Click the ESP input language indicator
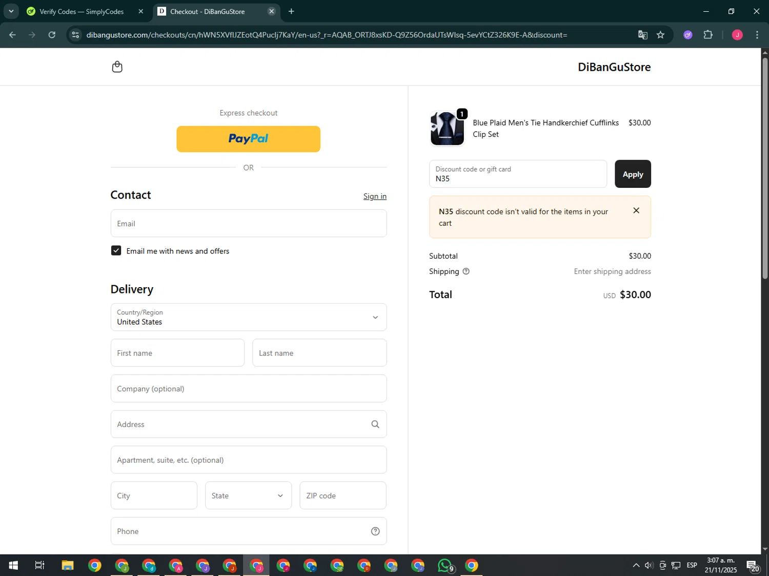Screen dimensions: 769x576 692,565
